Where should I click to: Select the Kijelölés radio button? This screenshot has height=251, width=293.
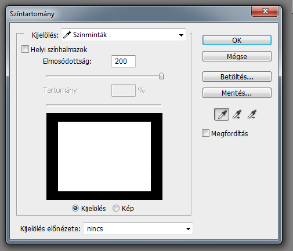pyautogui.click(x=75, y=208)
